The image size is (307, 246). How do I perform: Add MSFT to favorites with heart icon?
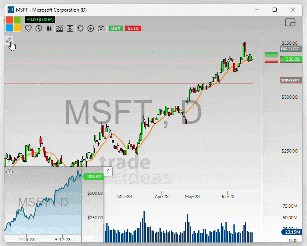pyautogui.click(x=28, y=28)
